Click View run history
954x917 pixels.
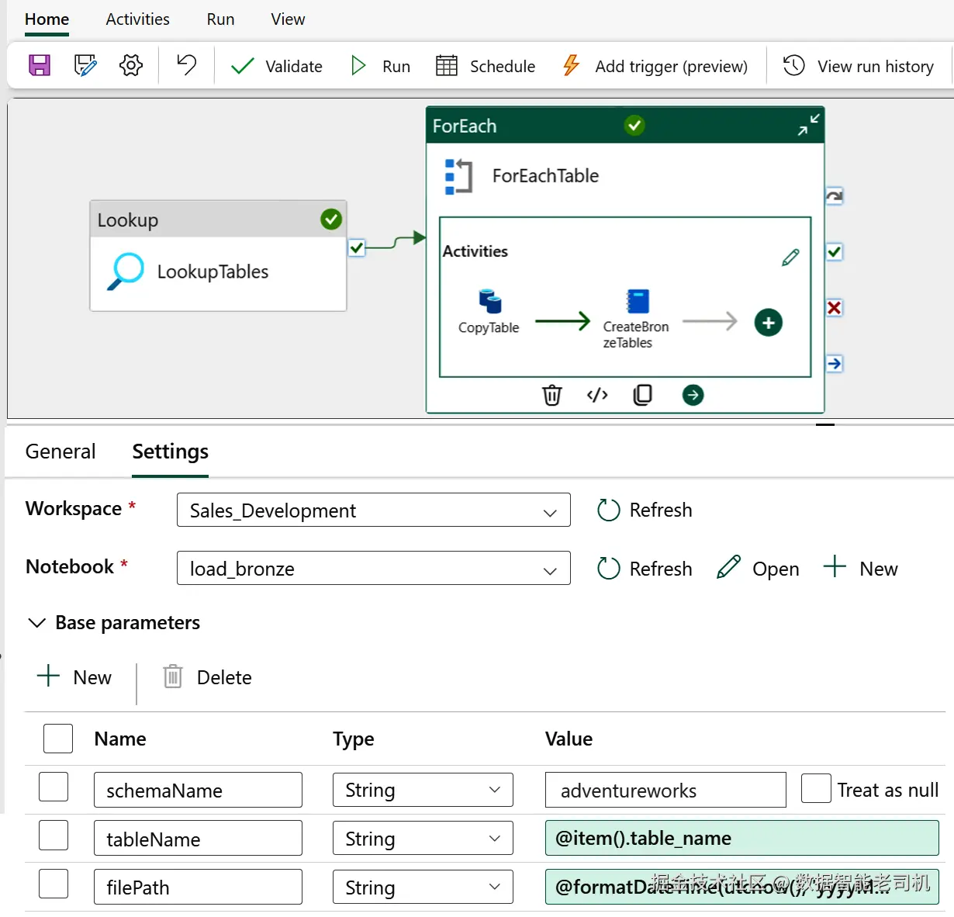pyautogui.click(x=858, y=66)
